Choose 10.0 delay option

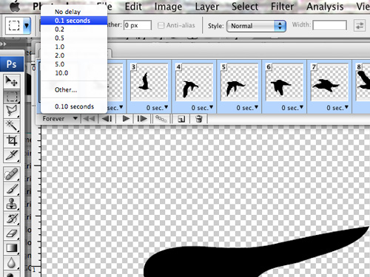click(74, 73)
